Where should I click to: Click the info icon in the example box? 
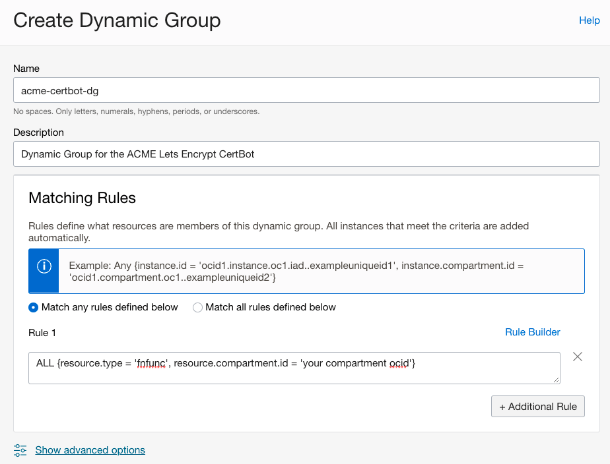pos(44,266)
